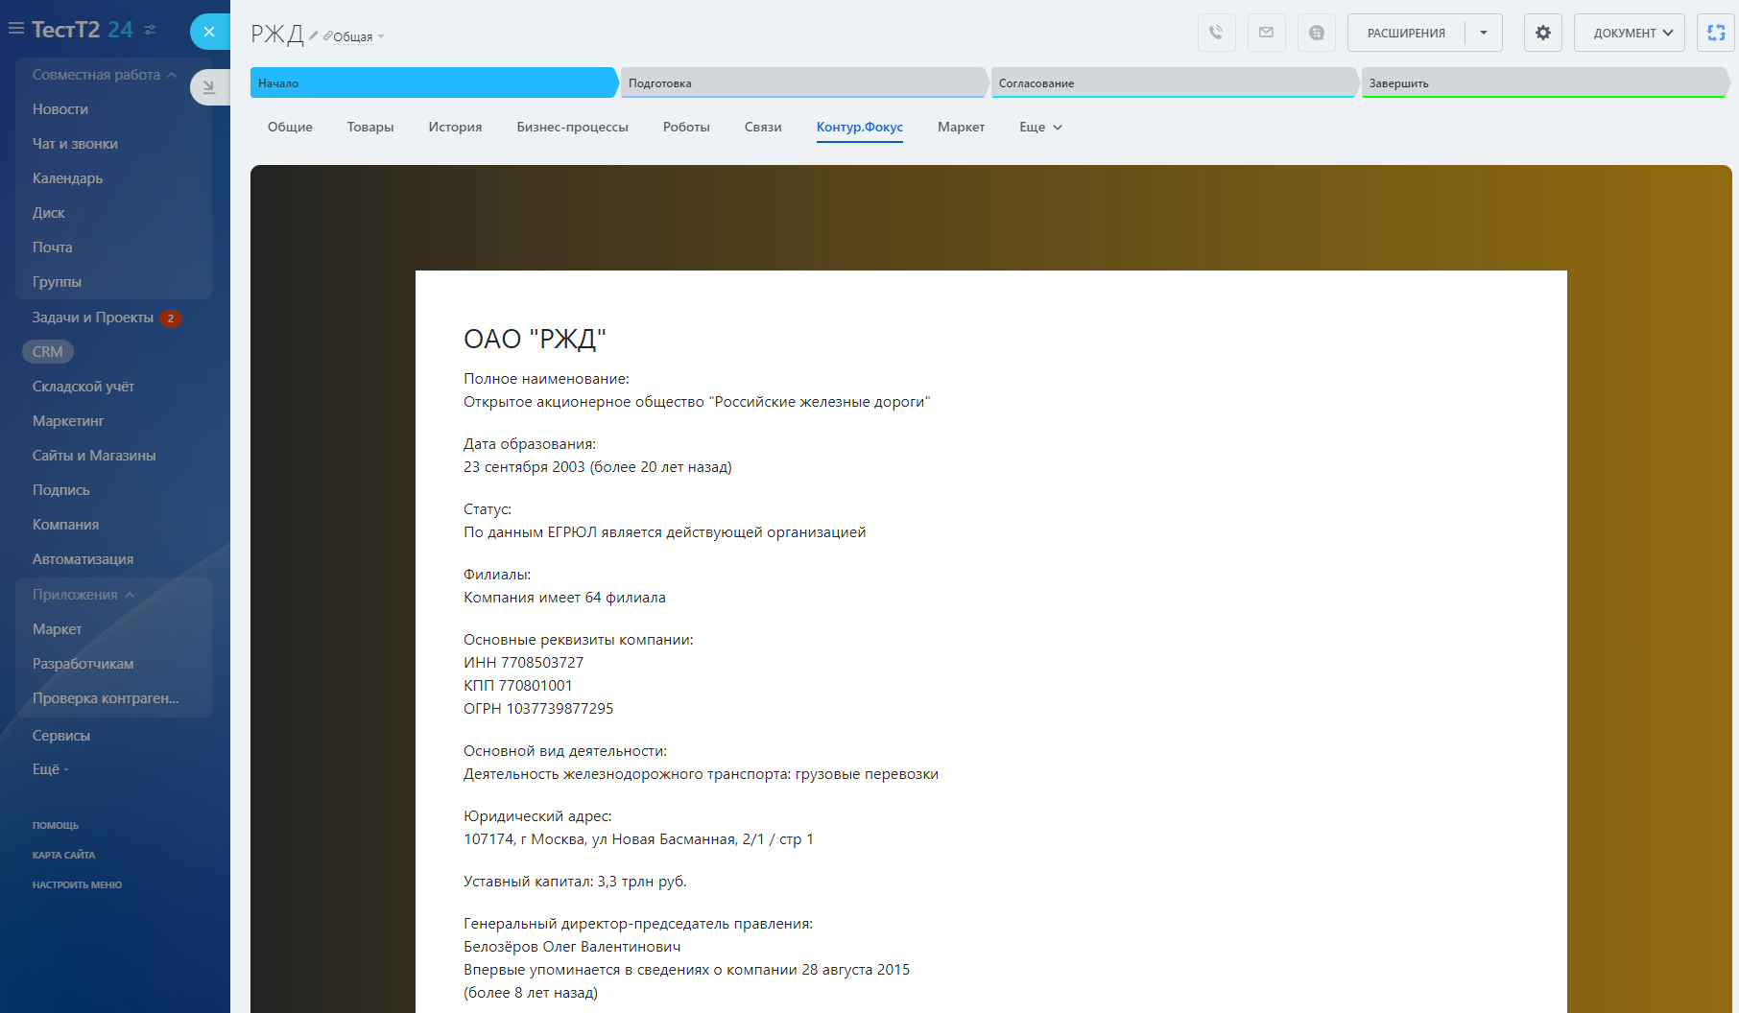This screenshot has width=1739, height=1013.
Task: Open the settings sliders icon next to ТестТ2 24
Action: [x=150, y=30]
